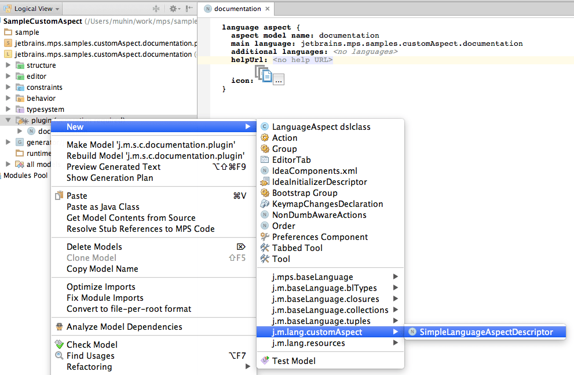The image size is (574, 375).
Task: Expand the typesystem tree node
Action: 8,109
